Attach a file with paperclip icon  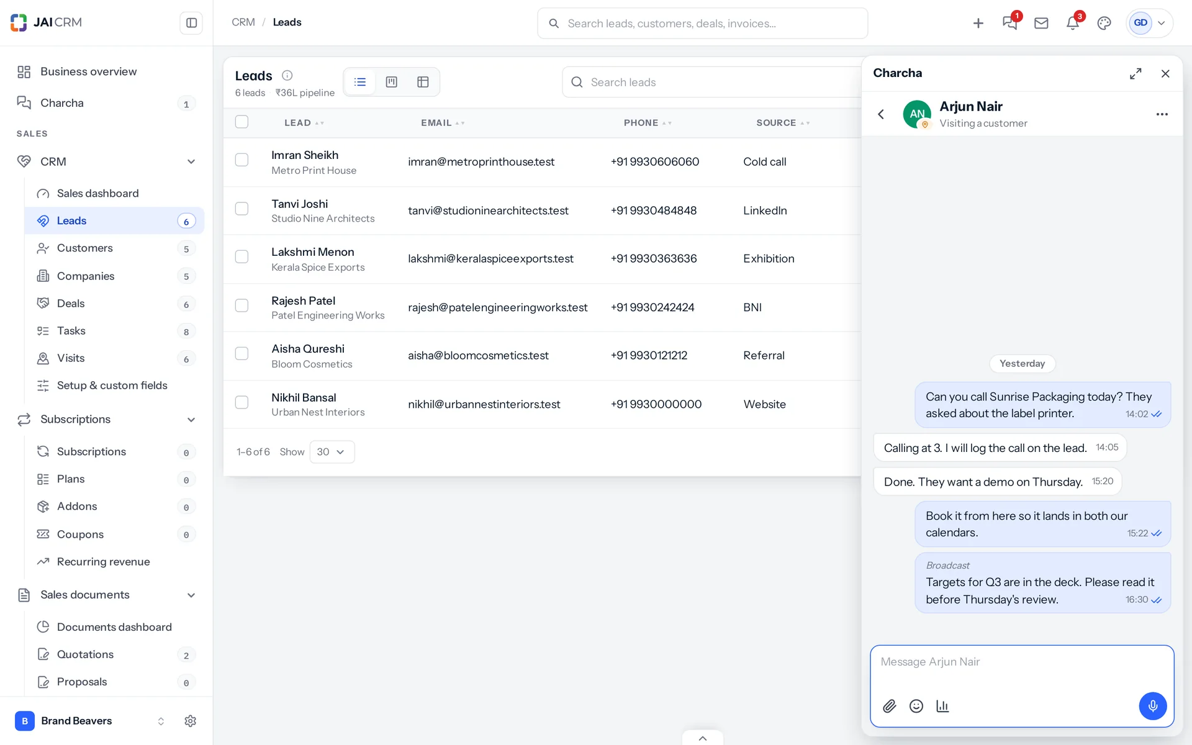[x=889, y=706]
